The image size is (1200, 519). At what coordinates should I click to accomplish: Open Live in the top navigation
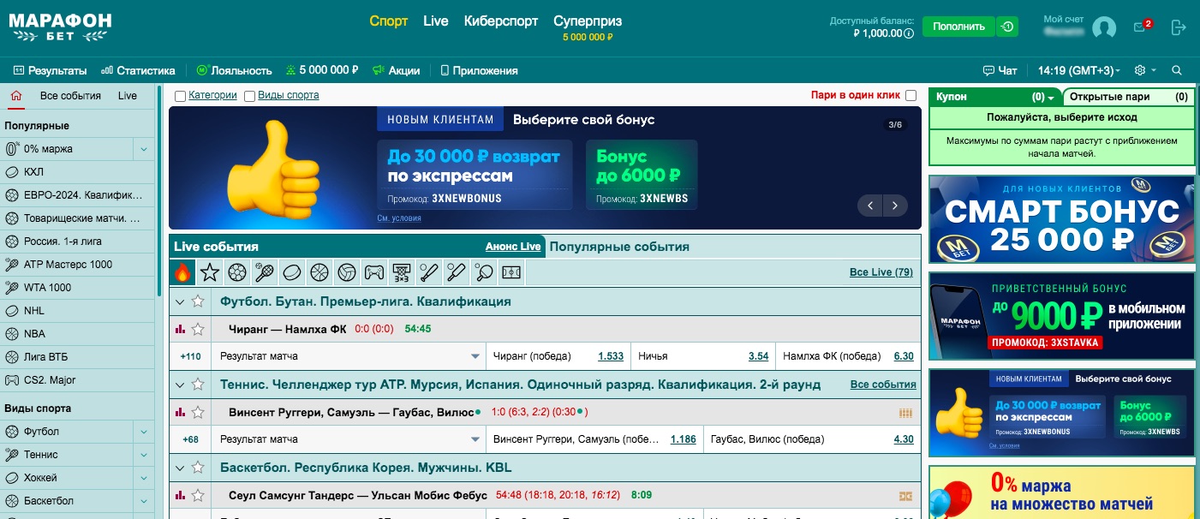tap(435, 21)
